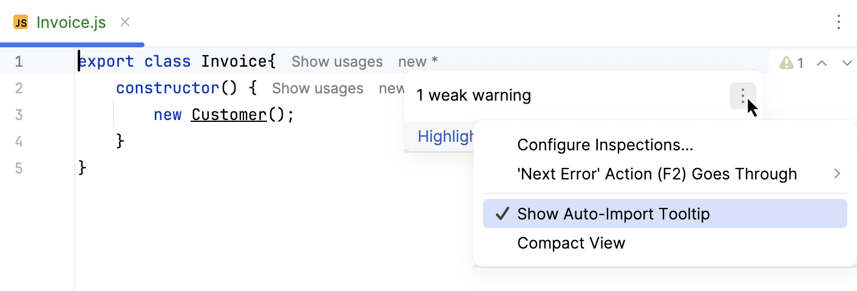The height and width of the screenshot is (291, 857).
Task: Click Show usages hint beside constructor
Action: (317, 89)
